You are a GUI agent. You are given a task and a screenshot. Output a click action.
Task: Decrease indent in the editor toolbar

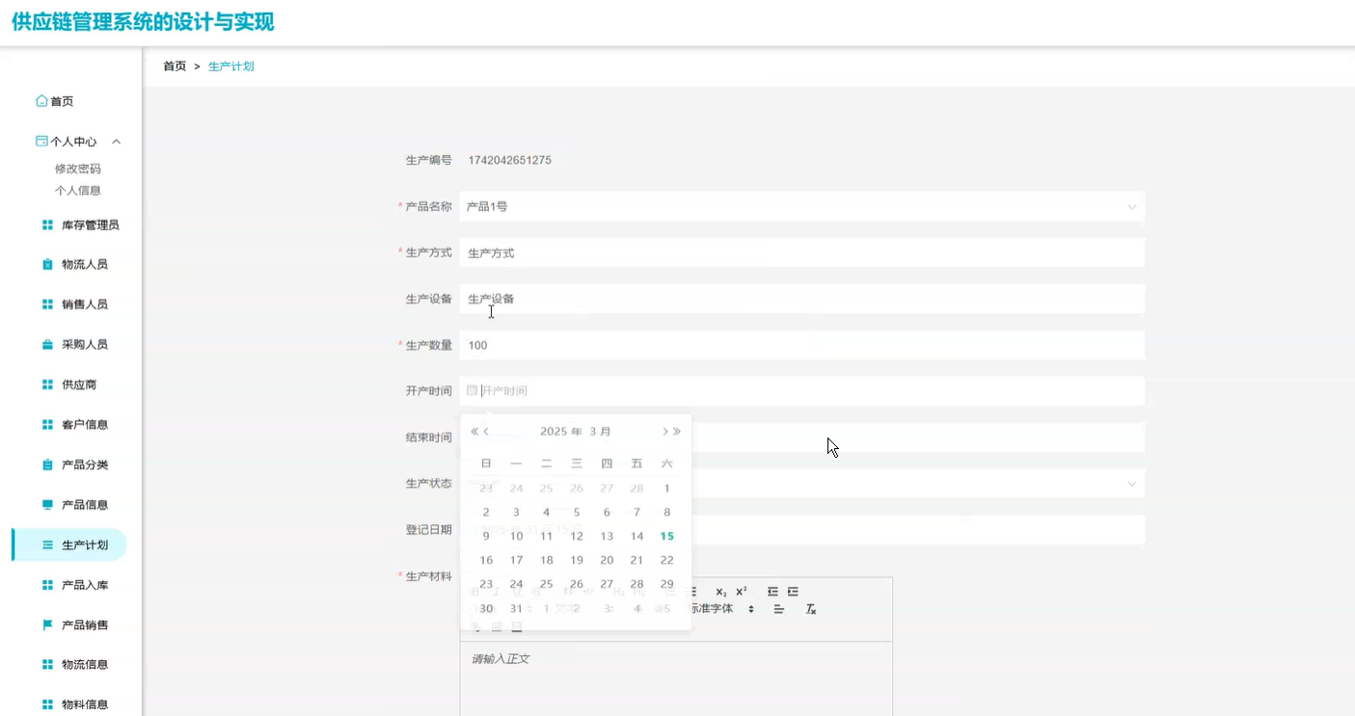[x=772, y=592]
